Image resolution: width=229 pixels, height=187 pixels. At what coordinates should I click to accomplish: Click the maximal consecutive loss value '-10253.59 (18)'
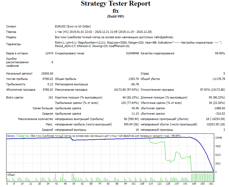point(216,124)
